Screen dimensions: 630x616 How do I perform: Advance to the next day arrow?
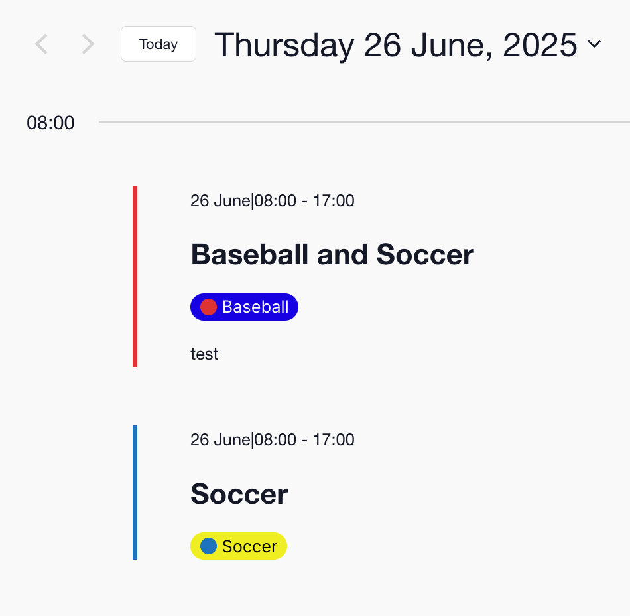click(88, 44)
